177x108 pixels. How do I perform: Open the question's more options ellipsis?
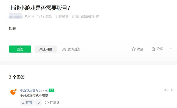pyautogui.click(x=170, y=49)
